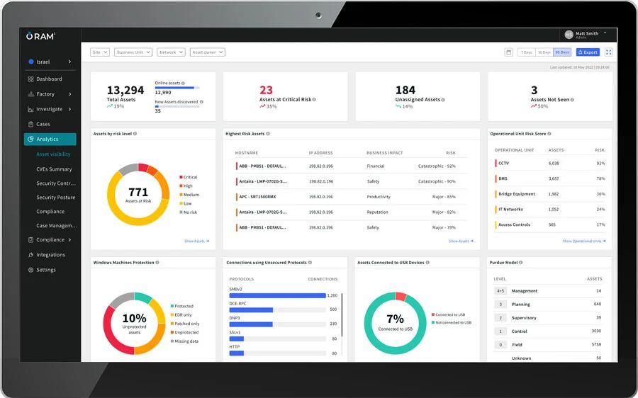Click the Cases clipboard icon

30,124
